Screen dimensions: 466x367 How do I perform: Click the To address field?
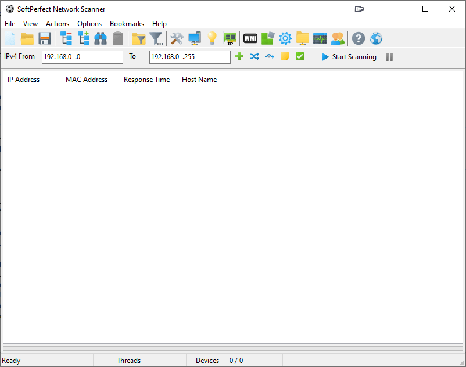click(190, 57)
